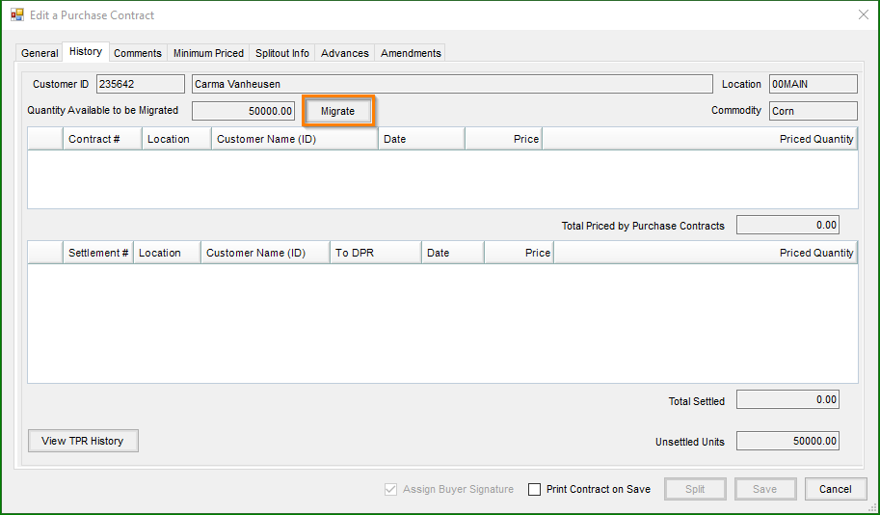This screenshot has height=515, width=880.
Task: Click the 'Unsettled Units' label
Action: click(690, 442)
